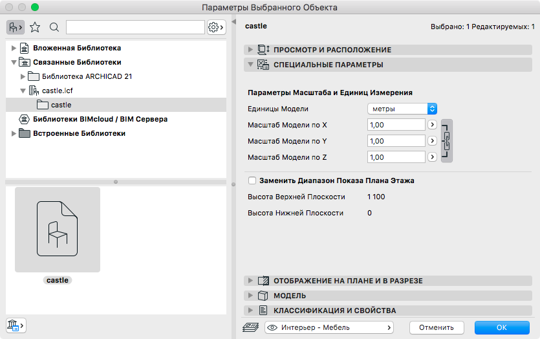Expand Встроенные Библиотеки tree node

[x=14, y=133]
